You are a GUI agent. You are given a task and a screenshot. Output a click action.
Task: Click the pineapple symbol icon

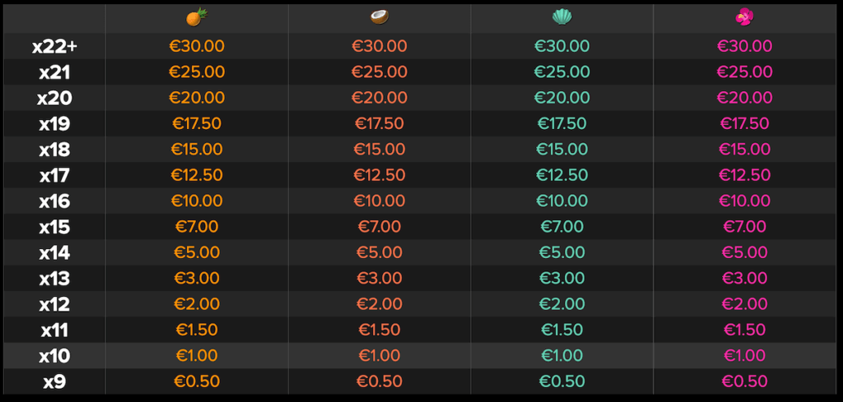tap(197, 18)
